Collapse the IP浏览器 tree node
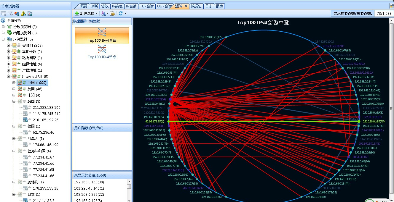The height and width of the screenshot is (202, 394). (3, 39)
